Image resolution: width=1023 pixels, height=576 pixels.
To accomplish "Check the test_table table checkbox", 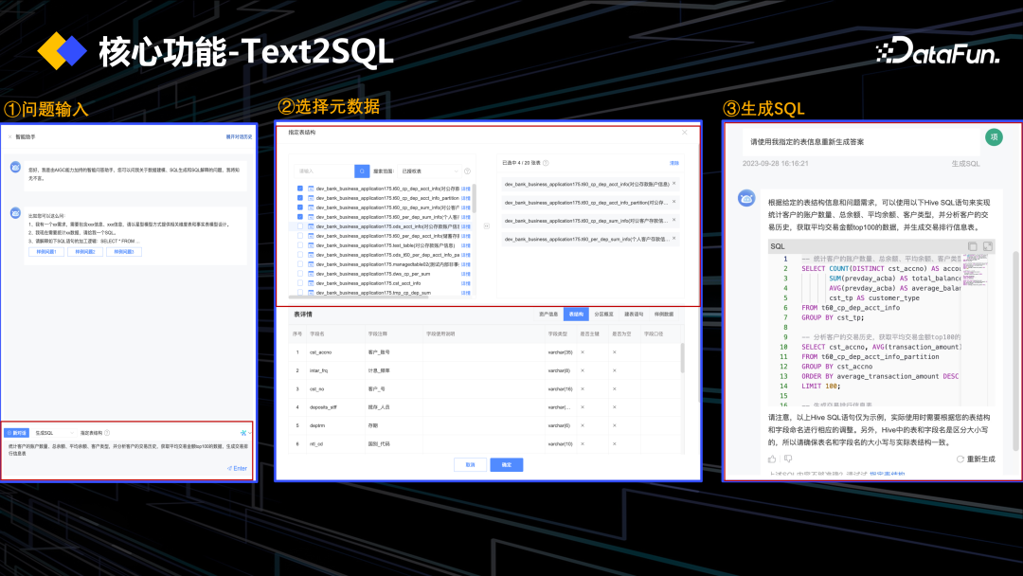I will (x=300, y=245).
